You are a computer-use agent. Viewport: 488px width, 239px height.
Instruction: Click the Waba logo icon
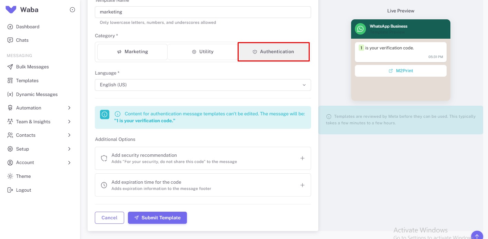(11, 9)
